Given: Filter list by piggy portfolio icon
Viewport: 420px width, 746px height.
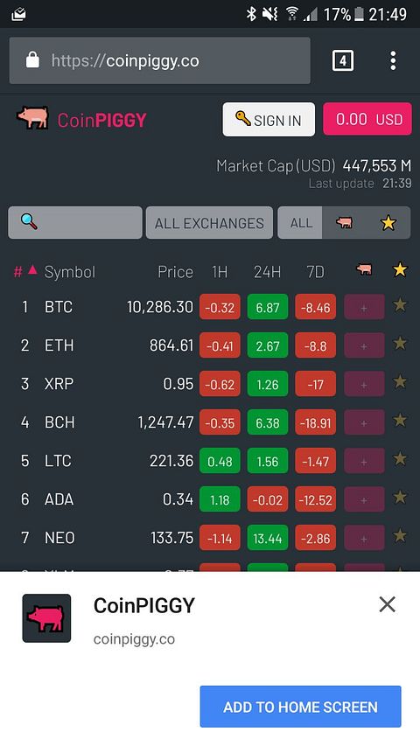Looking at the screenshot, I should [x=344, y=222].
